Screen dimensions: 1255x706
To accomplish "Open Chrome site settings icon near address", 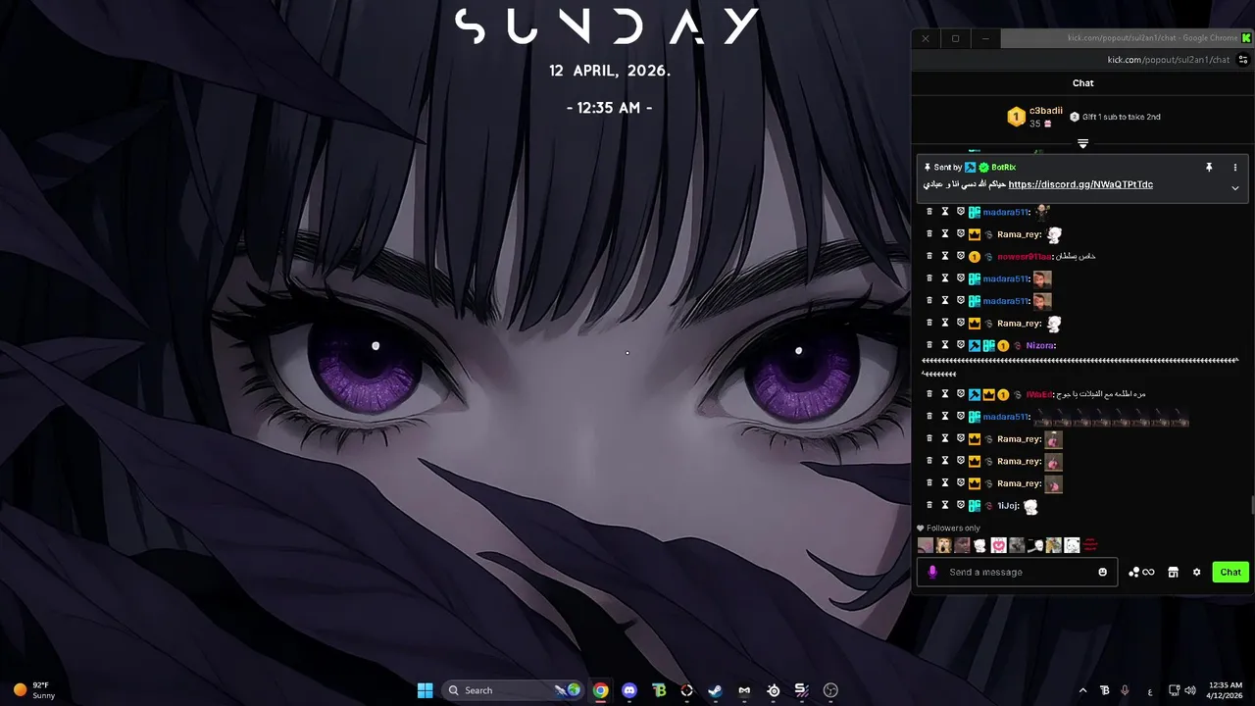I will pyautogui.click(x=1243, y=60).
